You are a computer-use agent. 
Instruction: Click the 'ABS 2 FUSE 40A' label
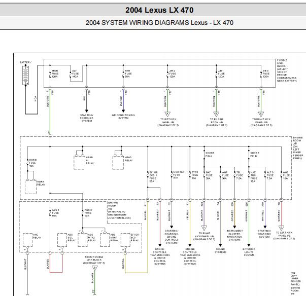(x=88, y=213)
